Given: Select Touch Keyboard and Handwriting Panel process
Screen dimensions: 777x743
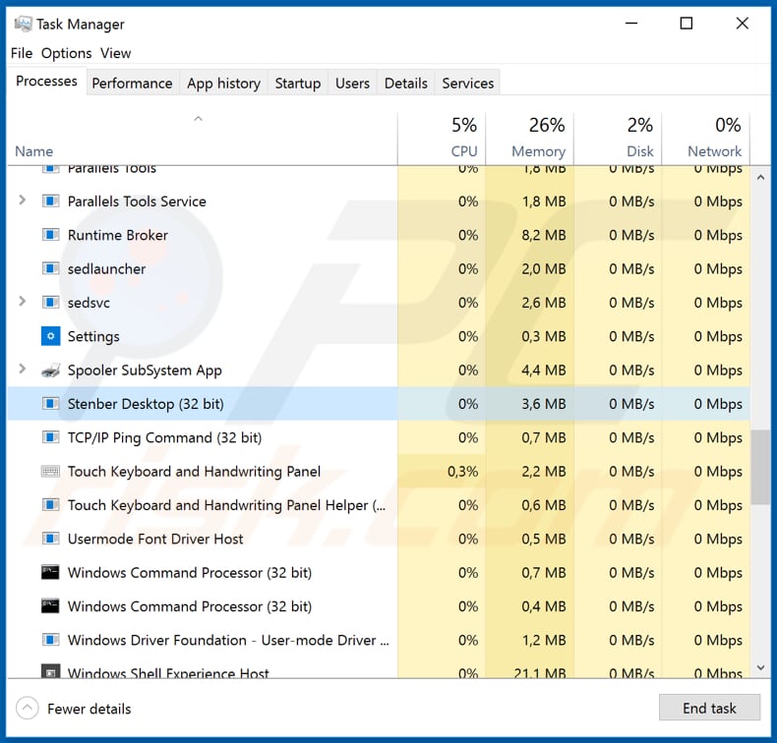Looking at the screenshot, I should pos(379,471).
